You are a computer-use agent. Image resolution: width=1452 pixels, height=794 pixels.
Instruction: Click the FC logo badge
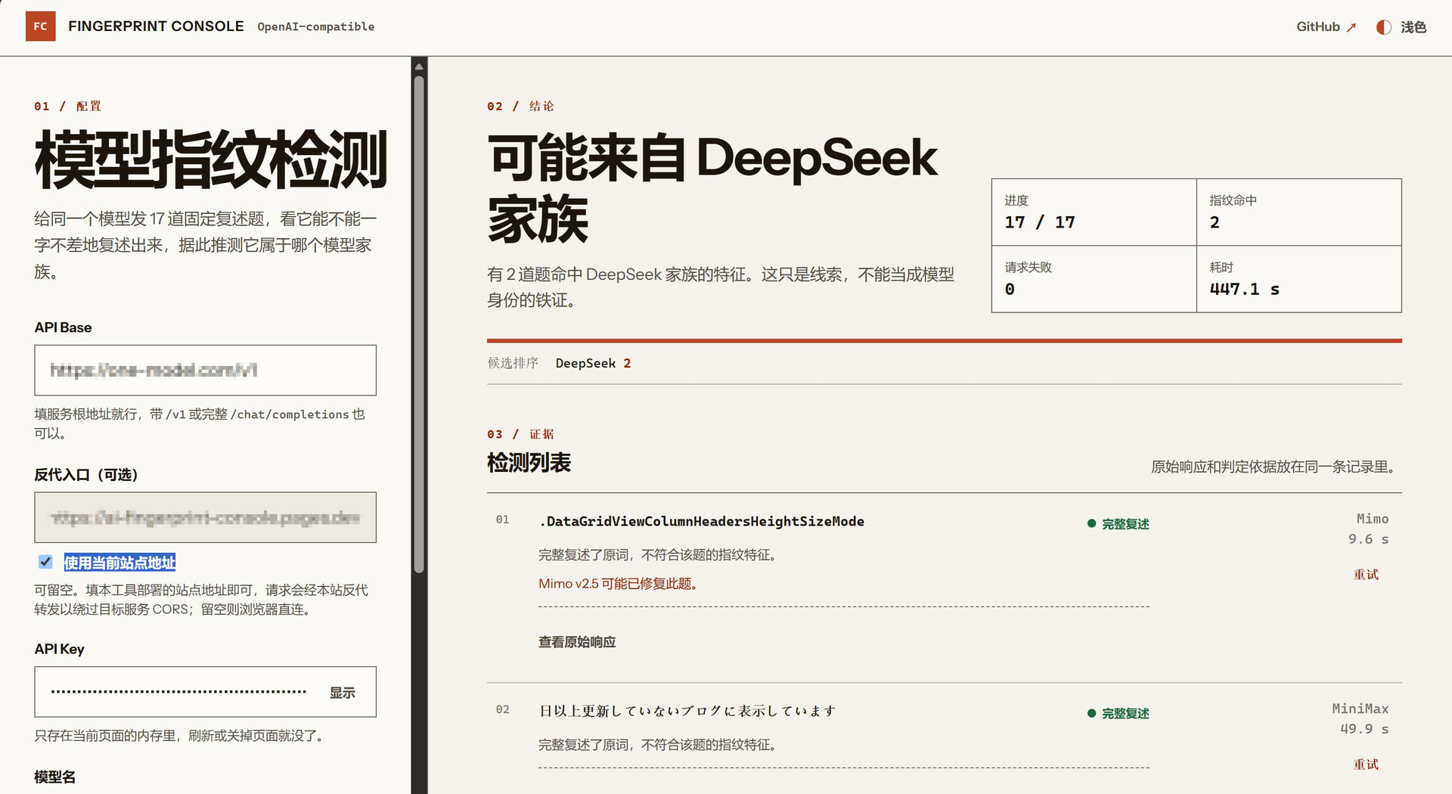pyautogui.click(x=40, y=26)
